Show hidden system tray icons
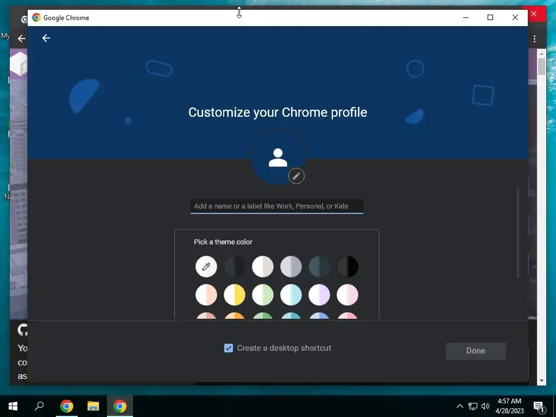This screenshot has height=417, width=556. pyautogui.click(x=459, y=406)
